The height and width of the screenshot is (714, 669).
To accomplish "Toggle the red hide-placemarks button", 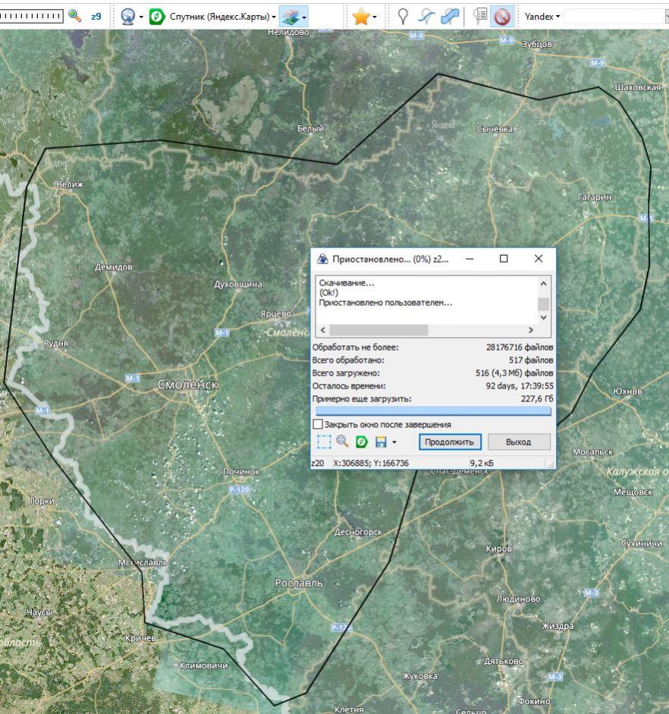I will point(504,16).
